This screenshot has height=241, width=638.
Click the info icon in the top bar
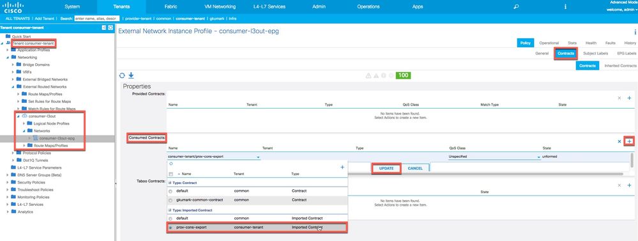[x=566, y=6]
